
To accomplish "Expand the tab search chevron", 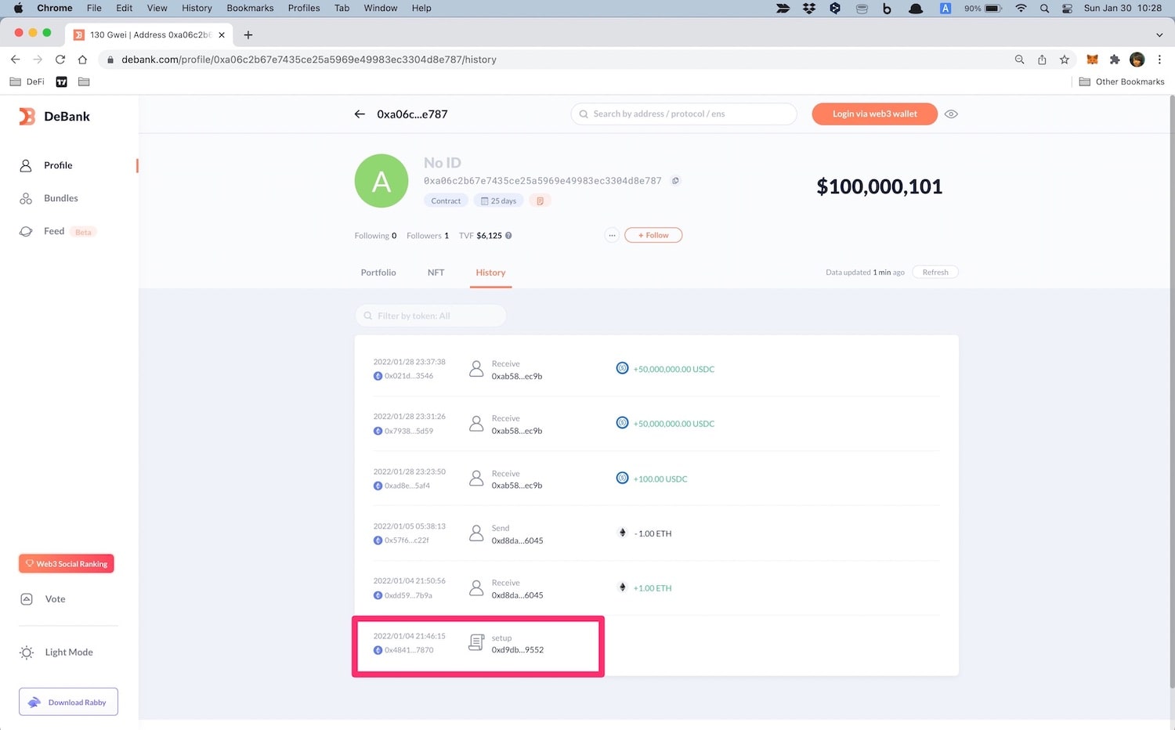I will click(x=1159, y=34).
